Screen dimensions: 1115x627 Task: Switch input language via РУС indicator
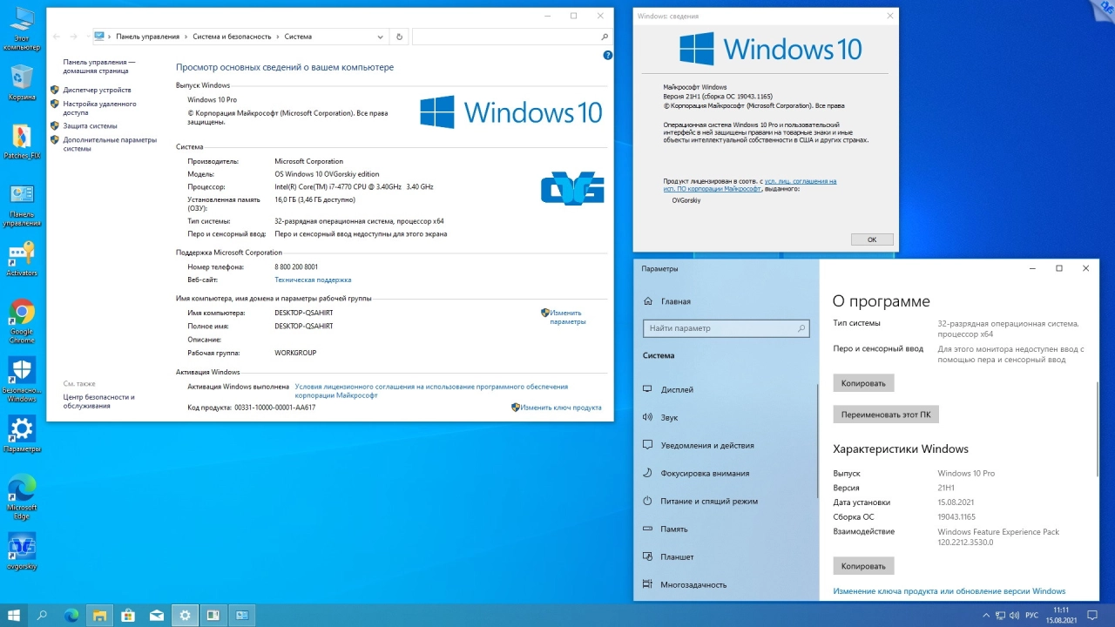1031,615
